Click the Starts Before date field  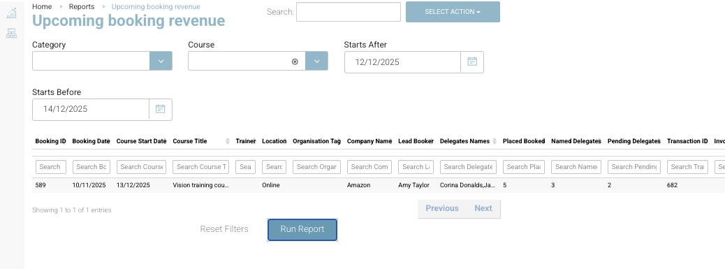pyautogui.click(x=91, y=110)
